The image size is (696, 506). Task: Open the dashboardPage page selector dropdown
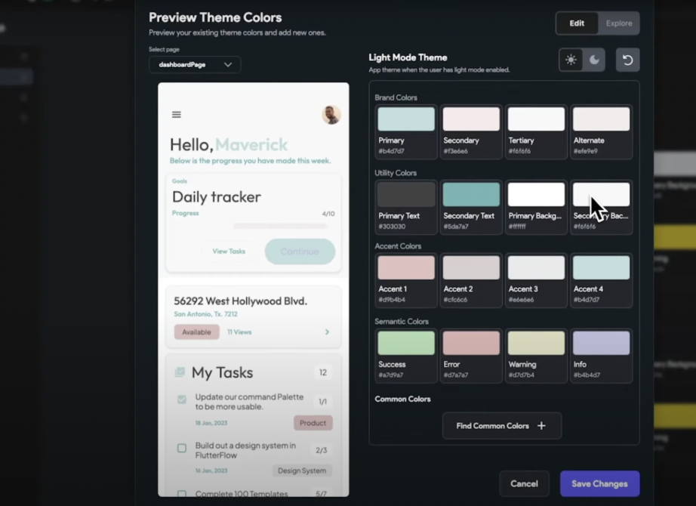click(194, 65)
